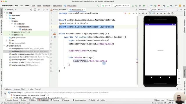186x104 pixels.
Task: Click the noactionbar breadcrumb in navigation bar
Action: pyautogui.click(x=58, y=6)
